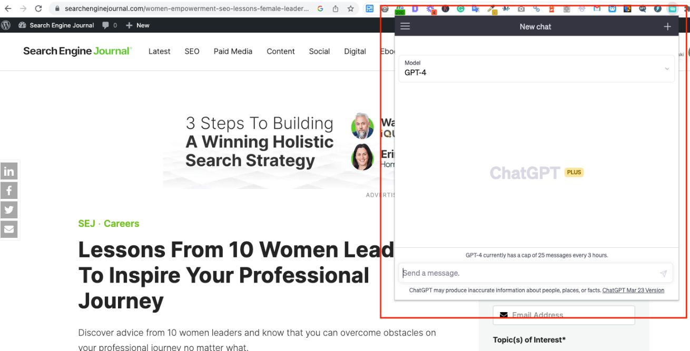Click the send message arrow icon
690x351 pixels.
click(663, 274)
